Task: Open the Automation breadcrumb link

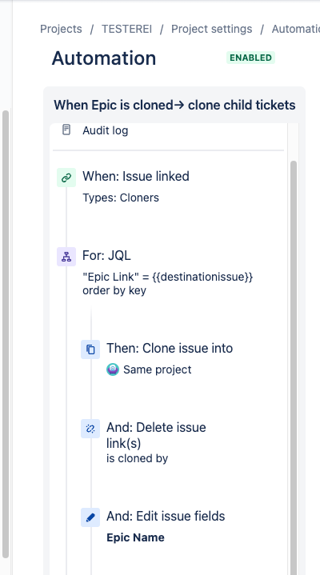Action: pos(295,29)
